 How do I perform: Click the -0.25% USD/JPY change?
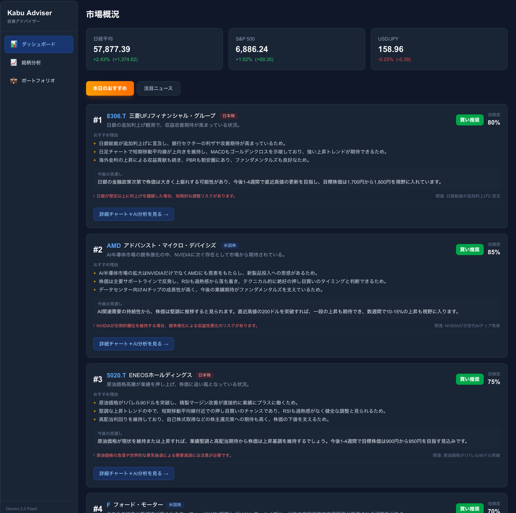coord(386,60)
